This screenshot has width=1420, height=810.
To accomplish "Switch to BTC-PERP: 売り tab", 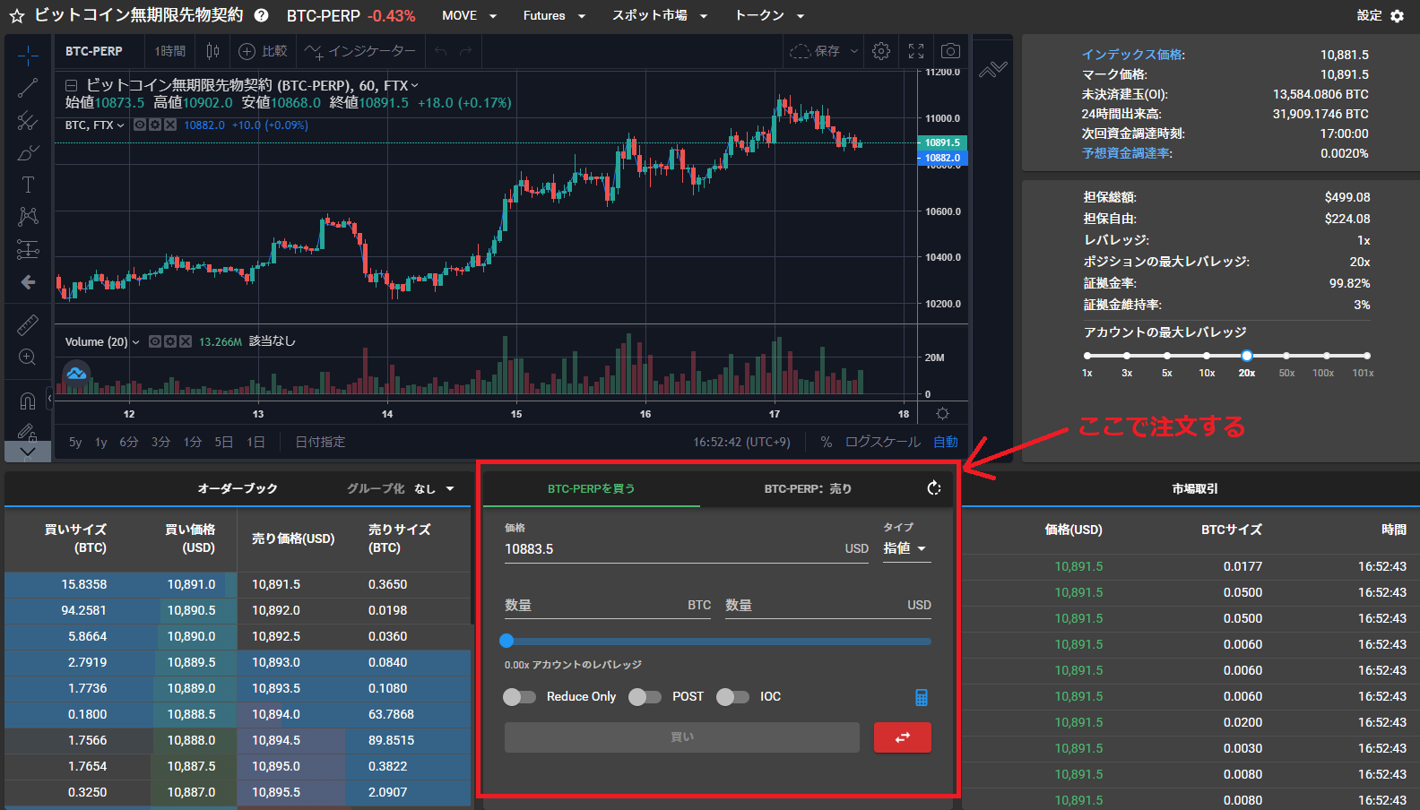I will tap(808, 488).
